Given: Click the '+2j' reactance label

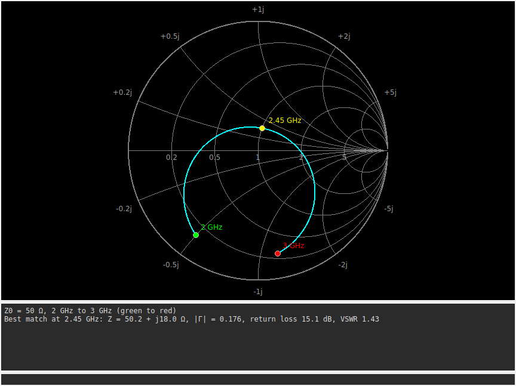Looking at the screenshot, I should [x=344, y=36].
